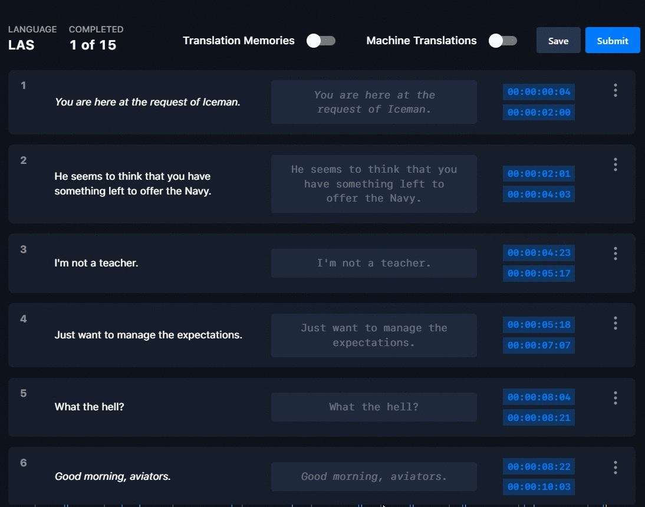Click source text 'What the hell?'

pos(89,407)
